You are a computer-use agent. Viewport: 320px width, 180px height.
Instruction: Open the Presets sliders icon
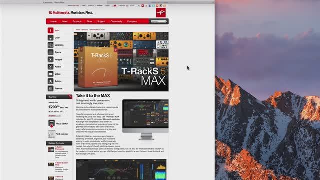tap(51, 88)
